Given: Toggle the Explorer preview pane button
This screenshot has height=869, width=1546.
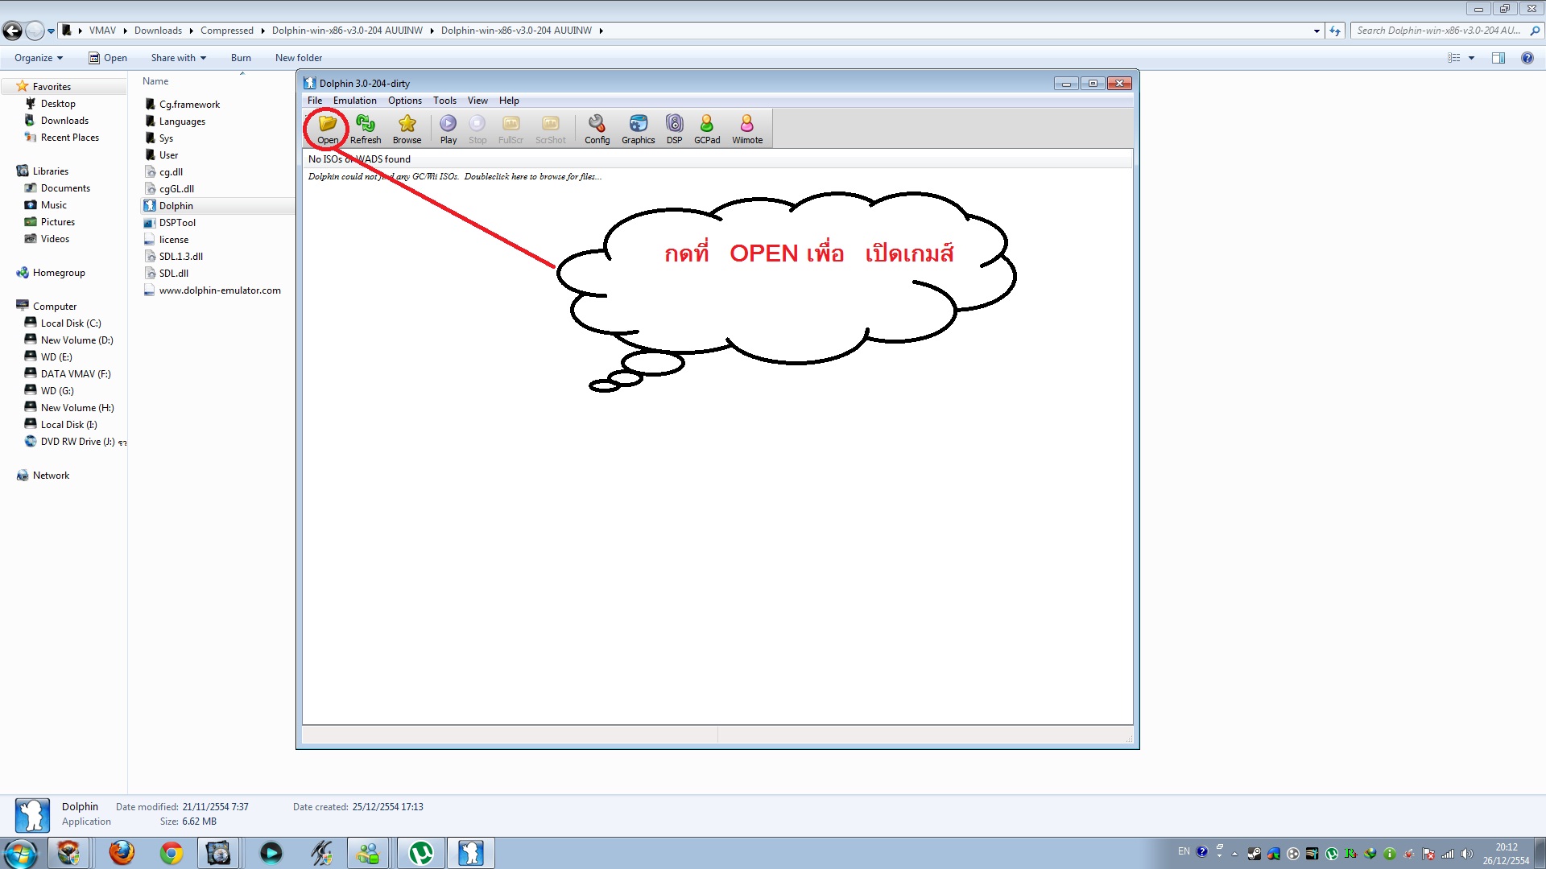Looking at the screenshot, I should click(1498, 58).
